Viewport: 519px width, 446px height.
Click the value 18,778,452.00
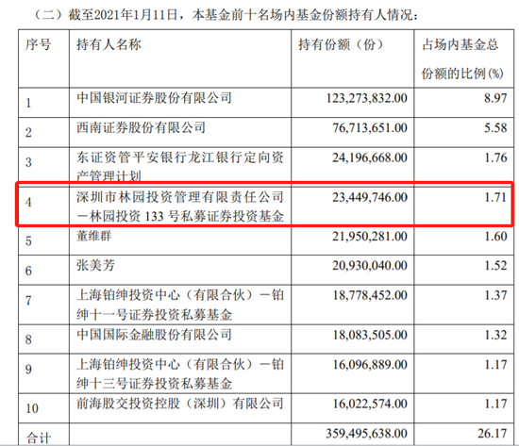point(370,295)
